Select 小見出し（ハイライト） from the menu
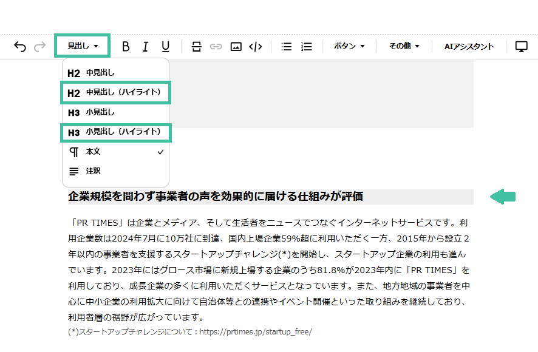The image size is (538, 352). 115,132
